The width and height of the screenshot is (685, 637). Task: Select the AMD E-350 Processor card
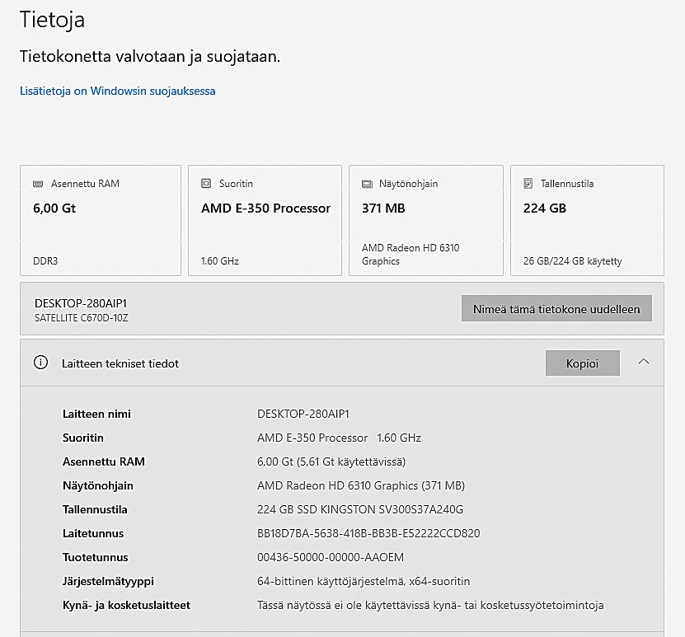(265, 221)
